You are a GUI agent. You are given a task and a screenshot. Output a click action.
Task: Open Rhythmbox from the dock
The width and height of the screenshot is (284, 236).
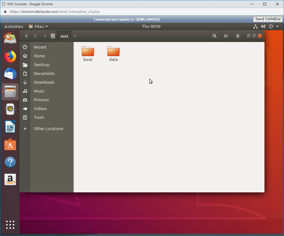coord(10,109)
